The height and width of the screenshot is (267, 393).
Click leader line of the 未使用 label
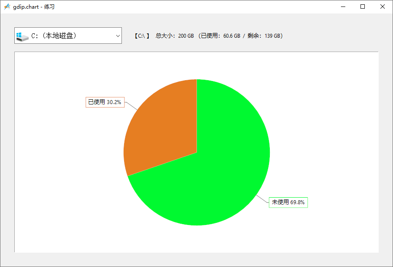[262, 199]
